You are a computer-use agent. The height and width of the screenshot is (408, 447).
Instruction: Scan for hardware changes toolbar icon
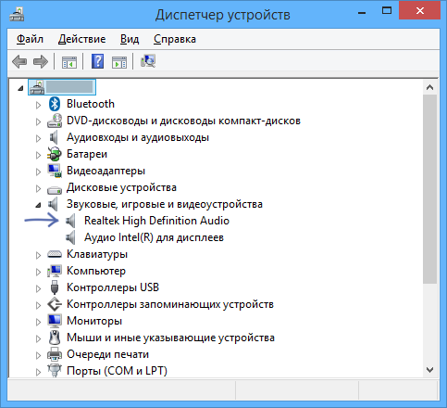(148, 61)
